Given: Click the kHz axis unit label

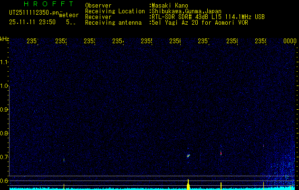Looking at the screenshot, I should [5, 39].
